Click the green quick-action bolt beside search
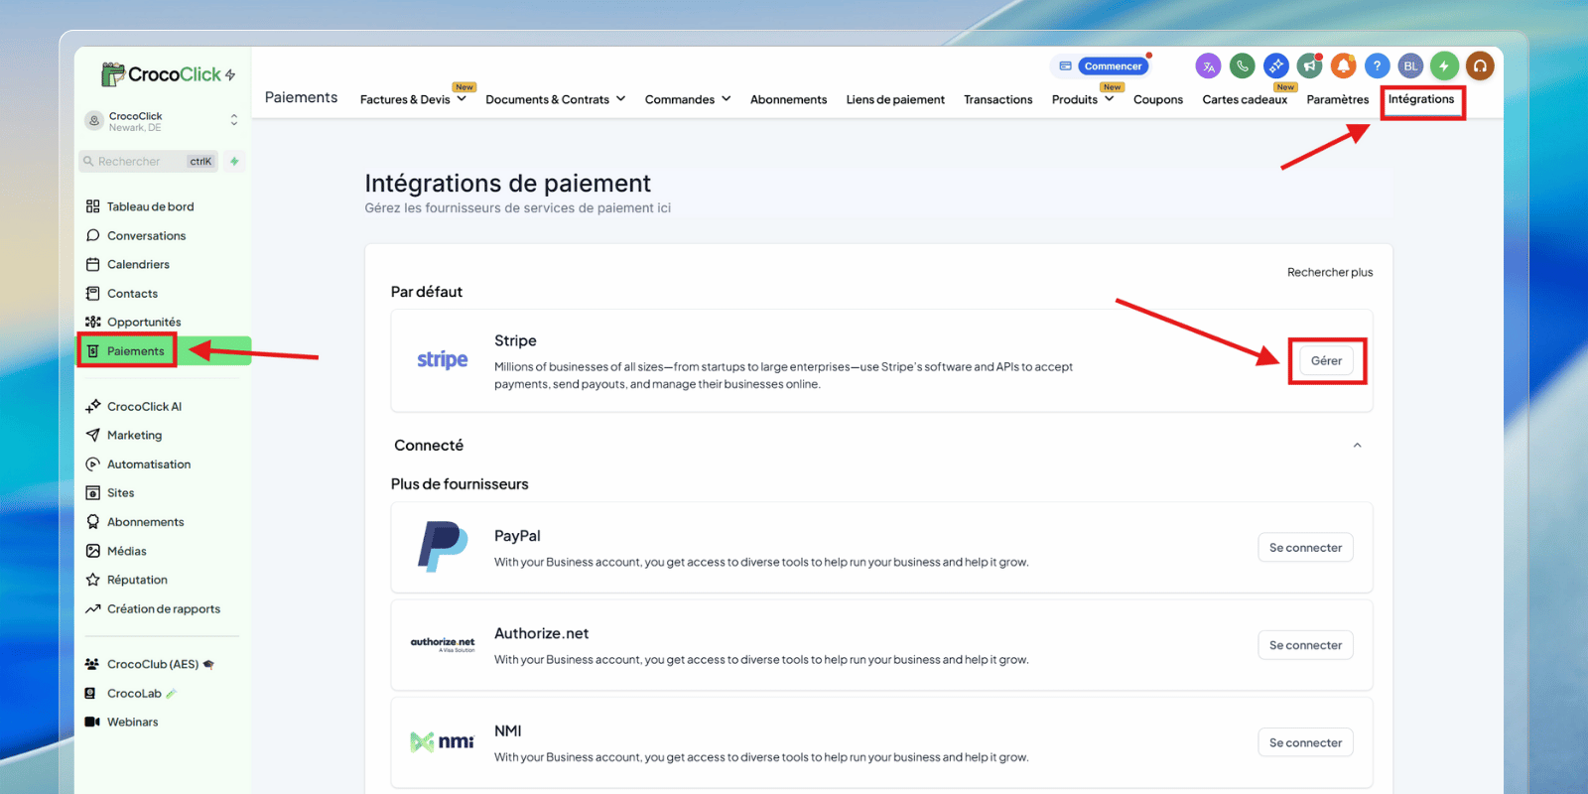 [x=234, y=161]
